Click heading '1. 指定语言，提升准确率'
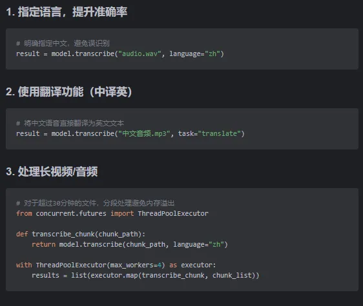The image size is (363, 306). (x=67, y=12)
